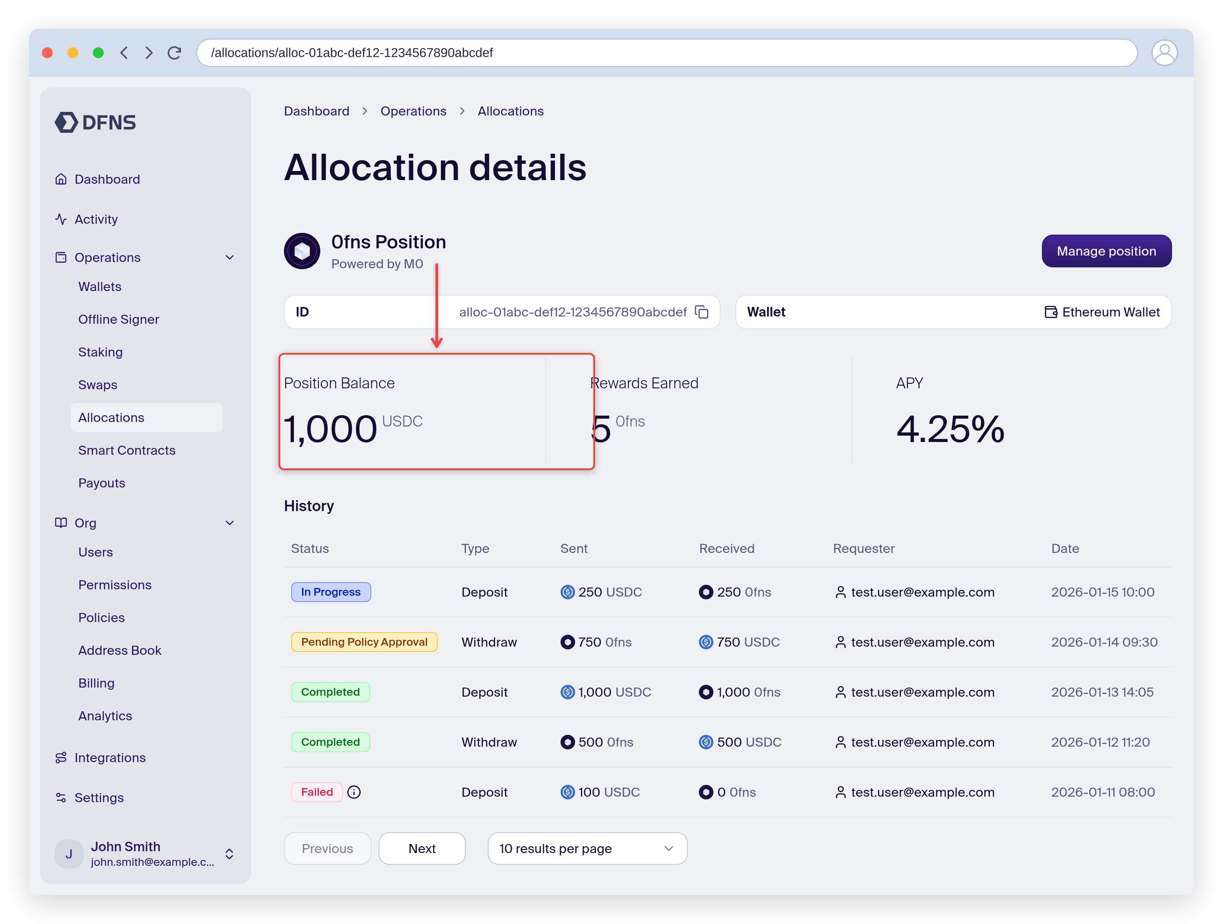Open Address Book under Org
Viewport: 1223px width, 924px height.
119,650
